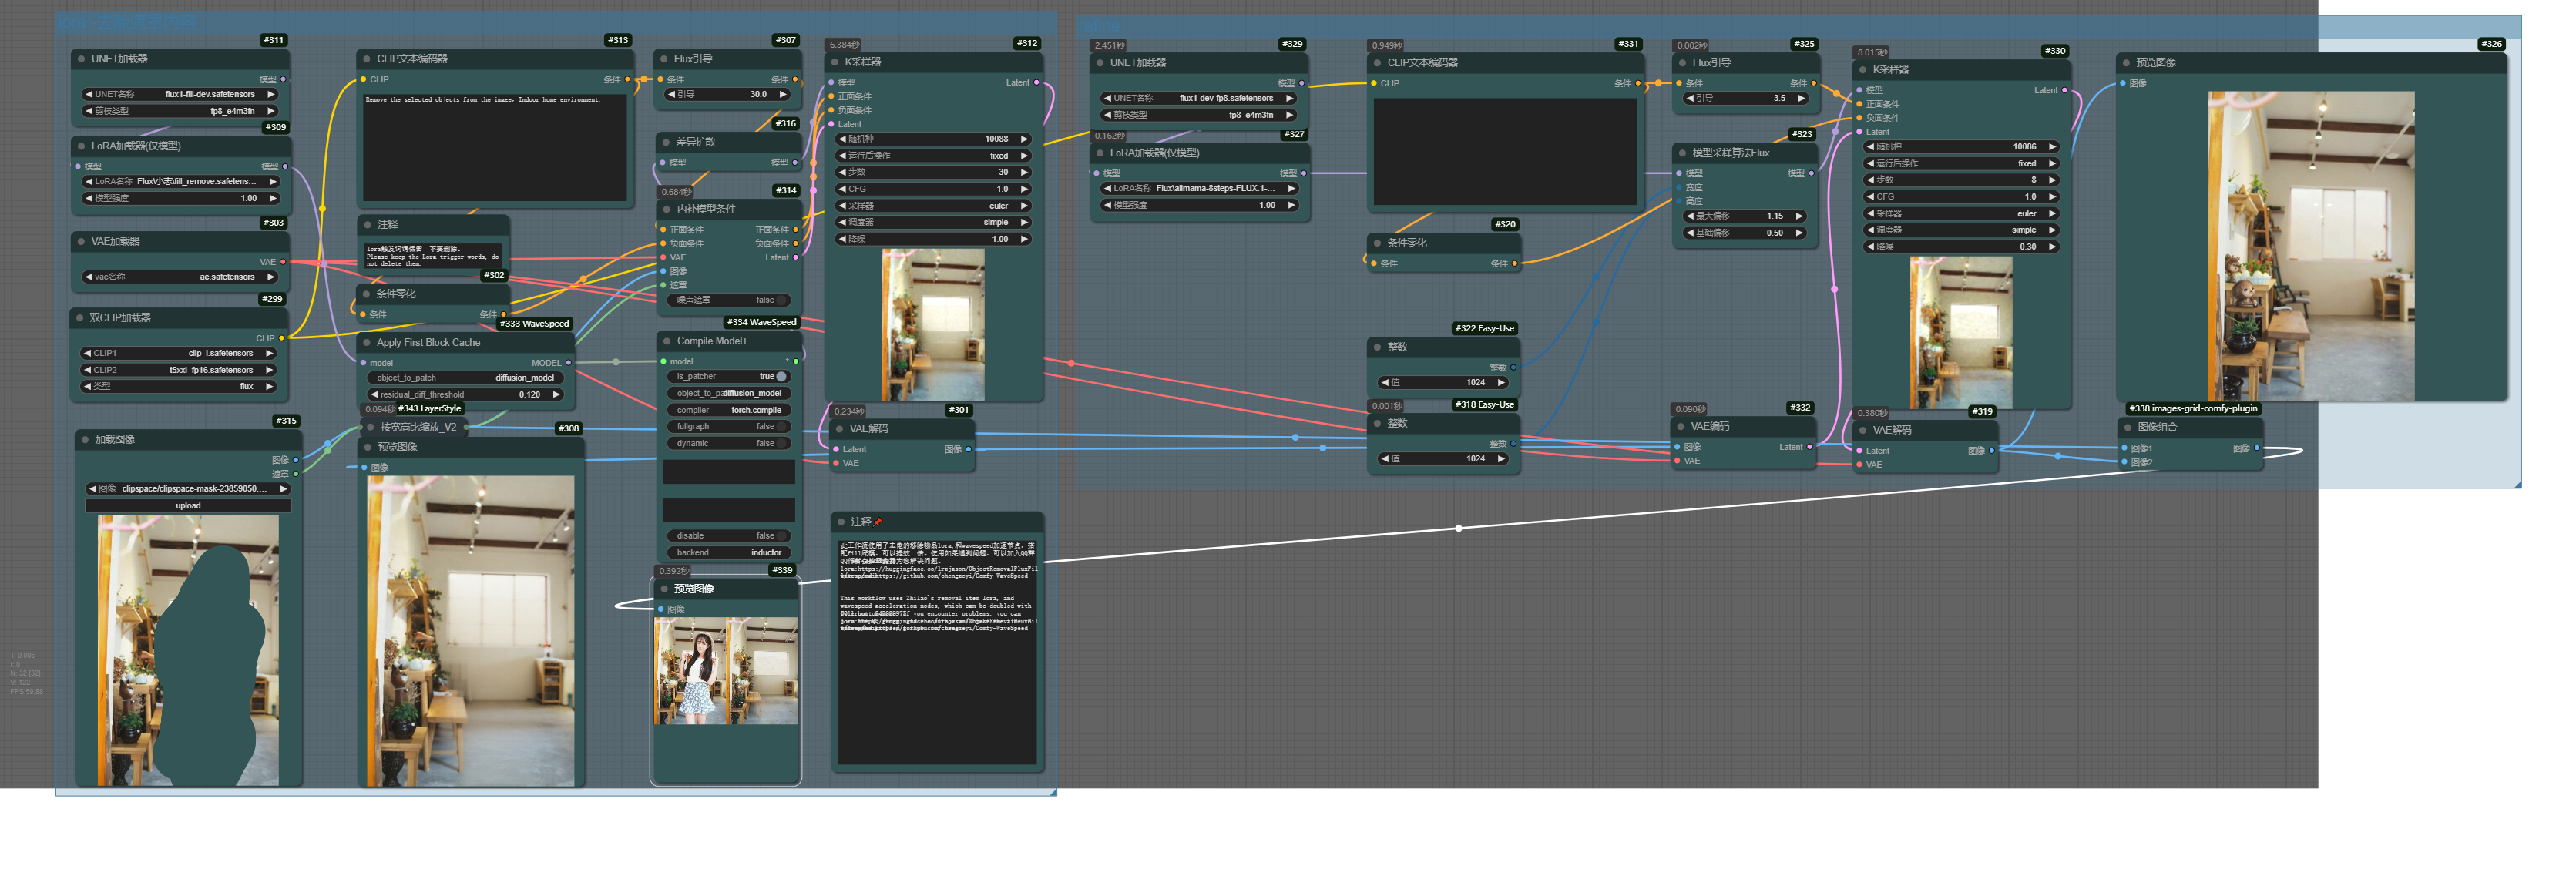2576x876 pixels.
Task: Click the VAE output slot of VAE加载器
Action: point(283,262)
